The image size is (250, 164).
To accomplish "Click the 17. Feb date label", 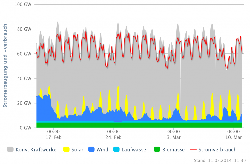I will pyautogui.click(x=54, y=137).
